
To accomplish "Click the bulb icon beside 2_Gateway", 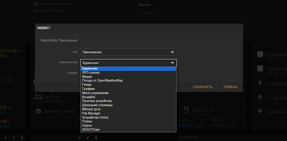I will 260,98.
